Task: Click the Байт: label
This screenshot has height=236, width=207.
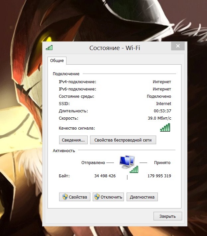Action: [64, 176]
